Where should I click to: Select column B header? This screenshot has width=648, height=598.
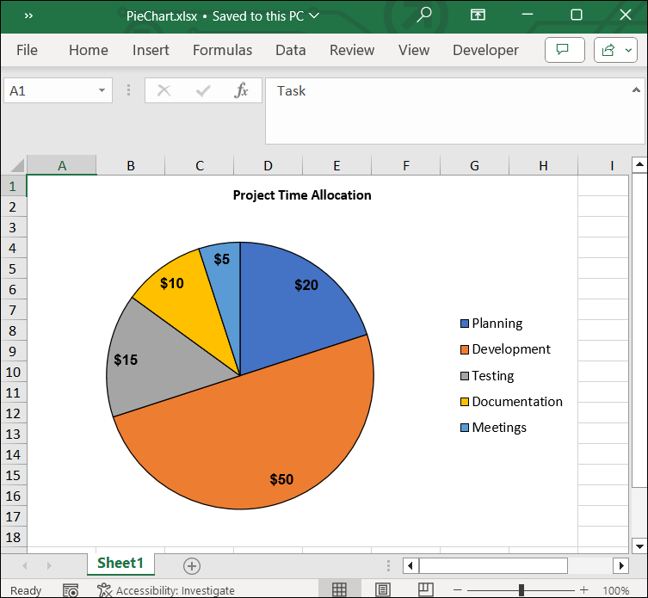click(x=131, y=165)
